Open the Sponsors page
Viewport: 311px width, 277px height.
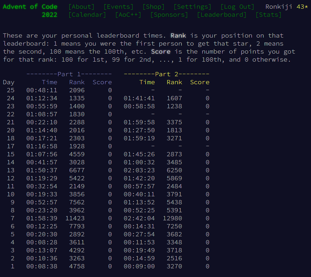coord(169,15)
